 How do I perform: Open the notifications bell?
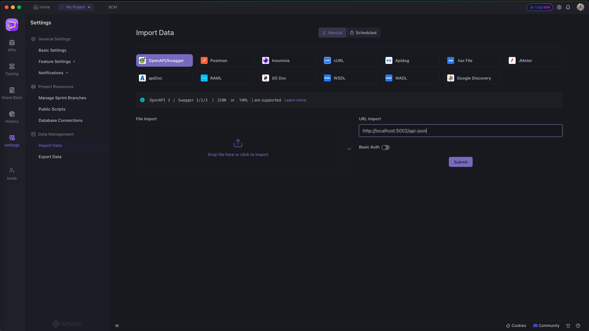(x=568, y=7)
